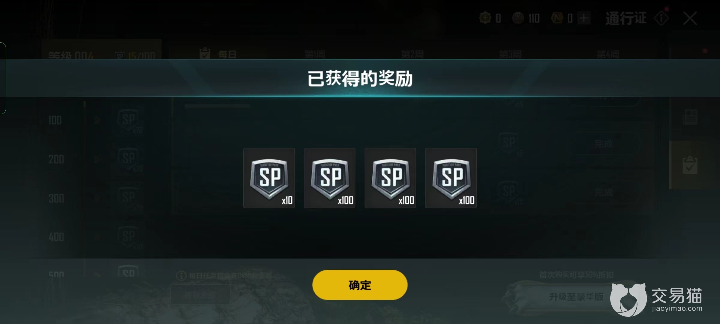Tap the 已获得的奖励 title banner
Viewport: 720px width, 324px height.
pyautogui.click(x=360, y=79)
